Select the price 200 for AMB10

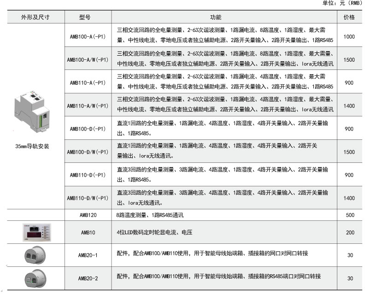pyautogui.click(x=349, y=233)
